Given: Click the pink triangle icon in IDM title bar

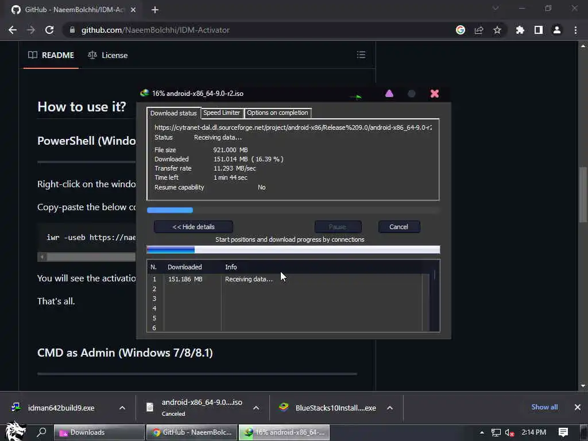Looking at the screenshot, I should click(x=389, y=94).
